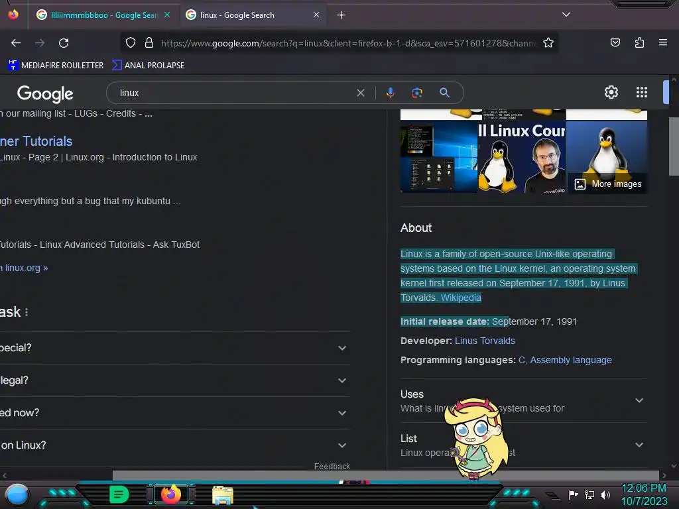Click the More images button
Screen dimensions: 679x509
point(608,184)
